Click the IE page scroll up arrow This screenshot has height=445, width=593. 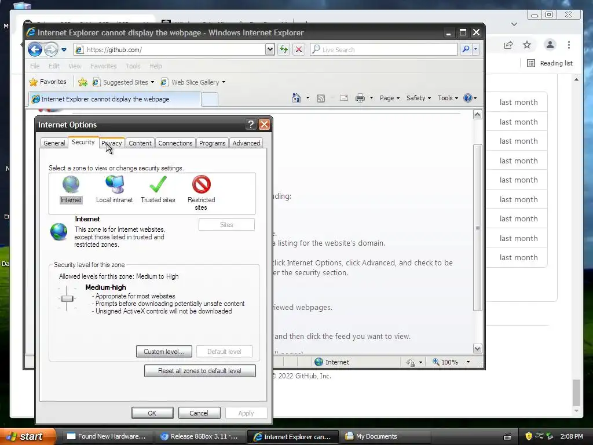click(x=478, y=115)
